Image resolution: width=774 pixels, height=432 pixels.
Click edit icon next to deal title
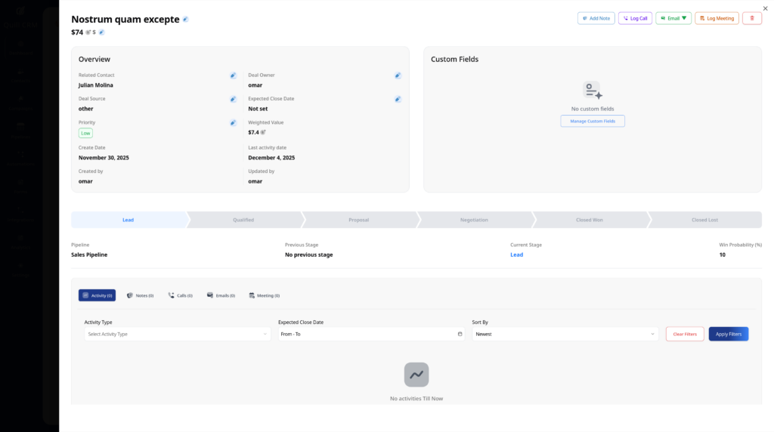(186, 19)
